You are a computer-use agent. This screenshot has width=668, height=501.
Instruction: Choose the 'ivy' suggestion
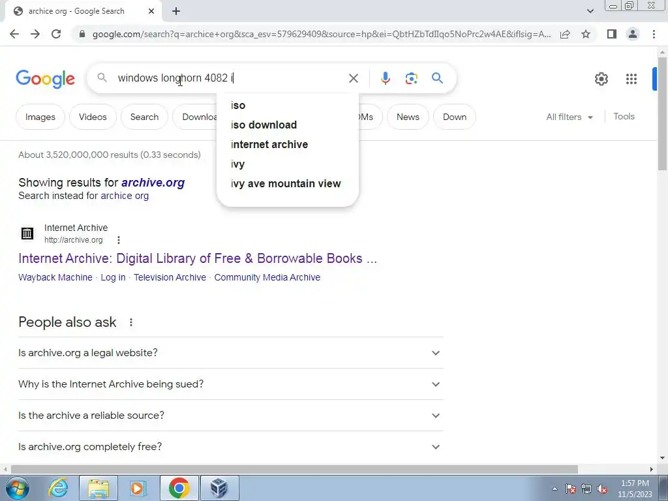288,164
